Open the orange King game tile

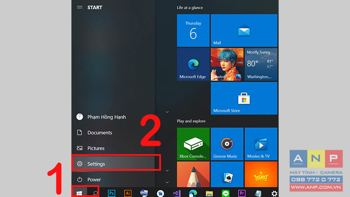tap(261, 174)
